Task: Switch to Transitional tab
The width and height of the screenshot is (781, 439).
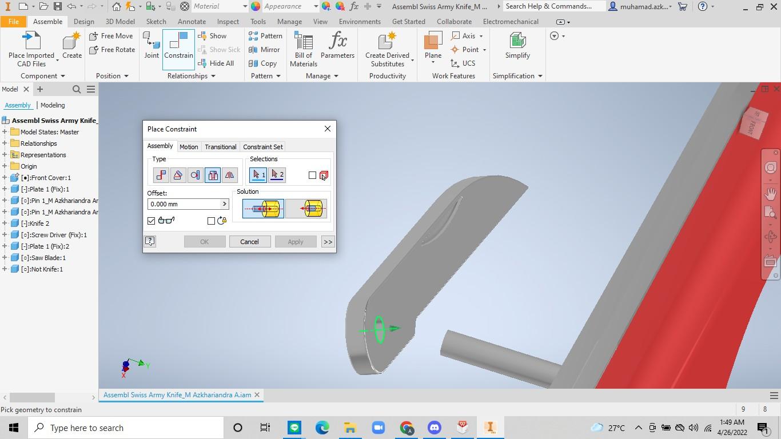Action: (220, 147)
